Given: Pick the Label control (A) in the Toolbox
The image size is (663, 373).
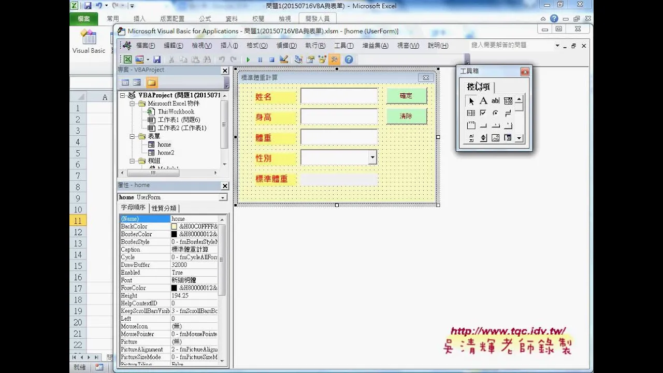Looking at the screenshot, I should pos(483,101).
